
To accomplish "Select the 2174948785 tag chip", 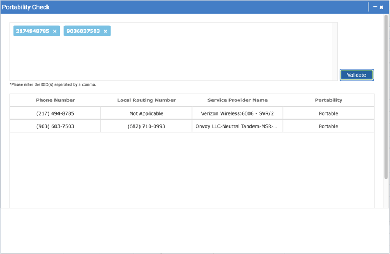I will point(32,31).
